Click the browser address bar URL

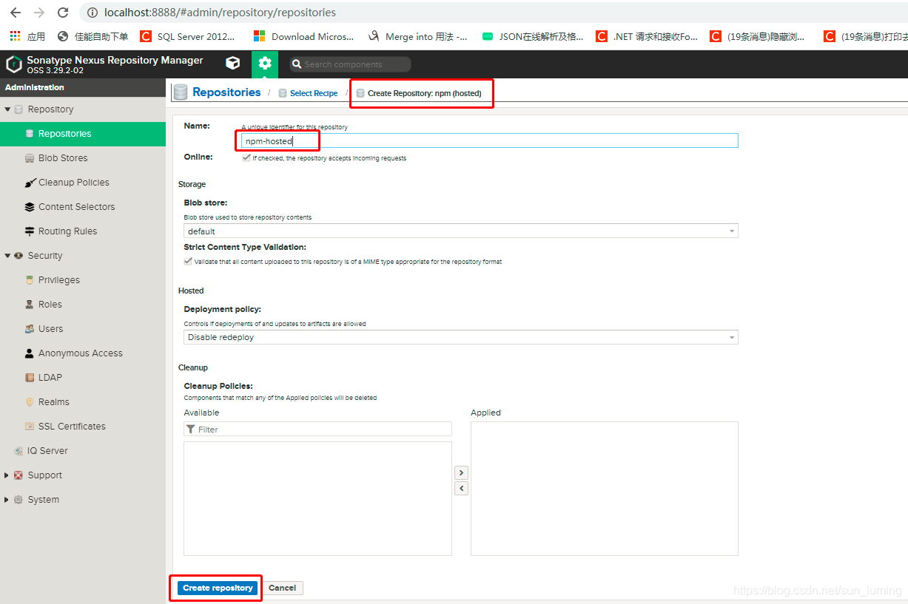(220, 13)
